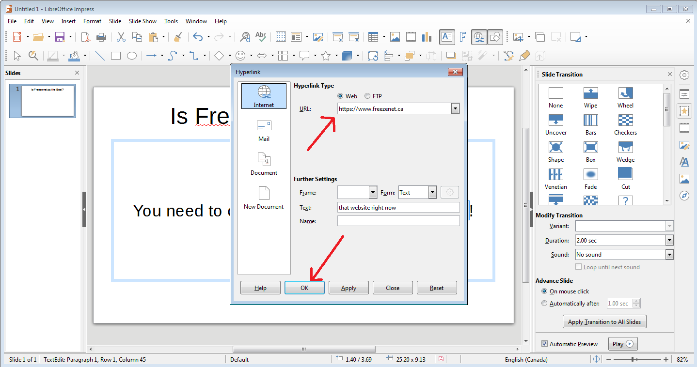Choose the Fade slide transition

(x=590, y=179)
